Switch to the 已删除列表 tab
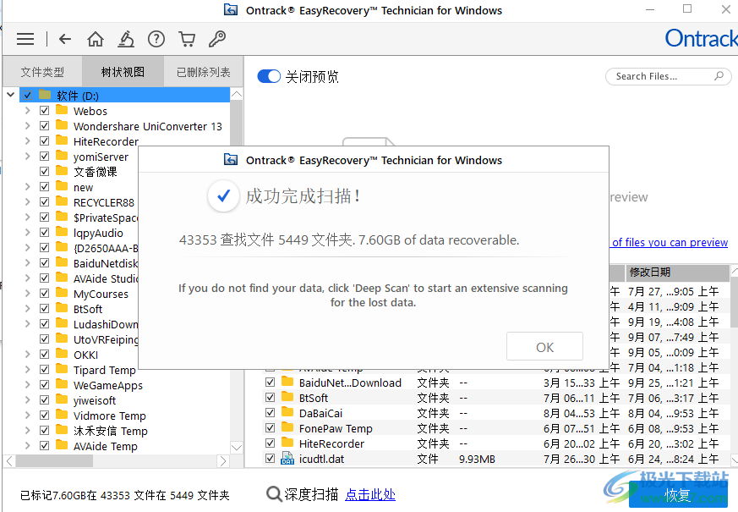This screenshot has width=738, height=512. click(x=204, y=72)
